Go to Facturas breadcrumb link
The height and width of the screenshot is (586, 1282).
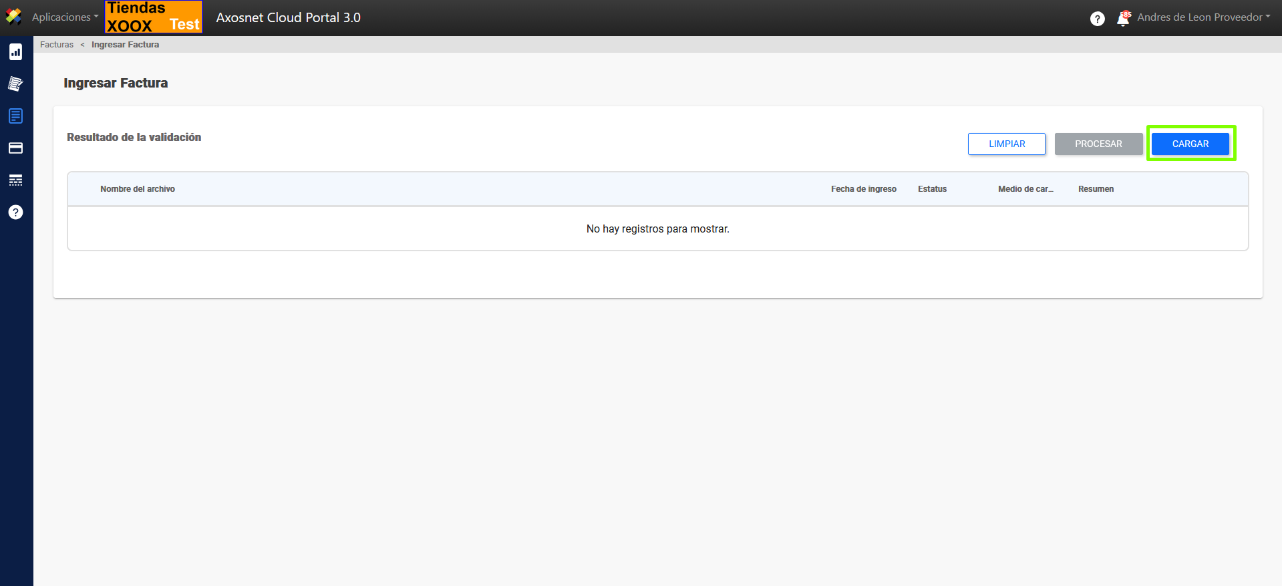[x=57, y=45]
